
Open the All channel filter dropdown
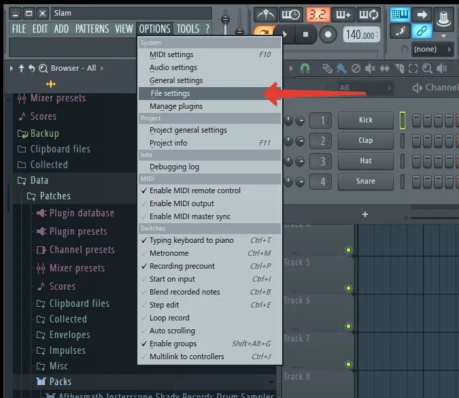click(364, 88)
